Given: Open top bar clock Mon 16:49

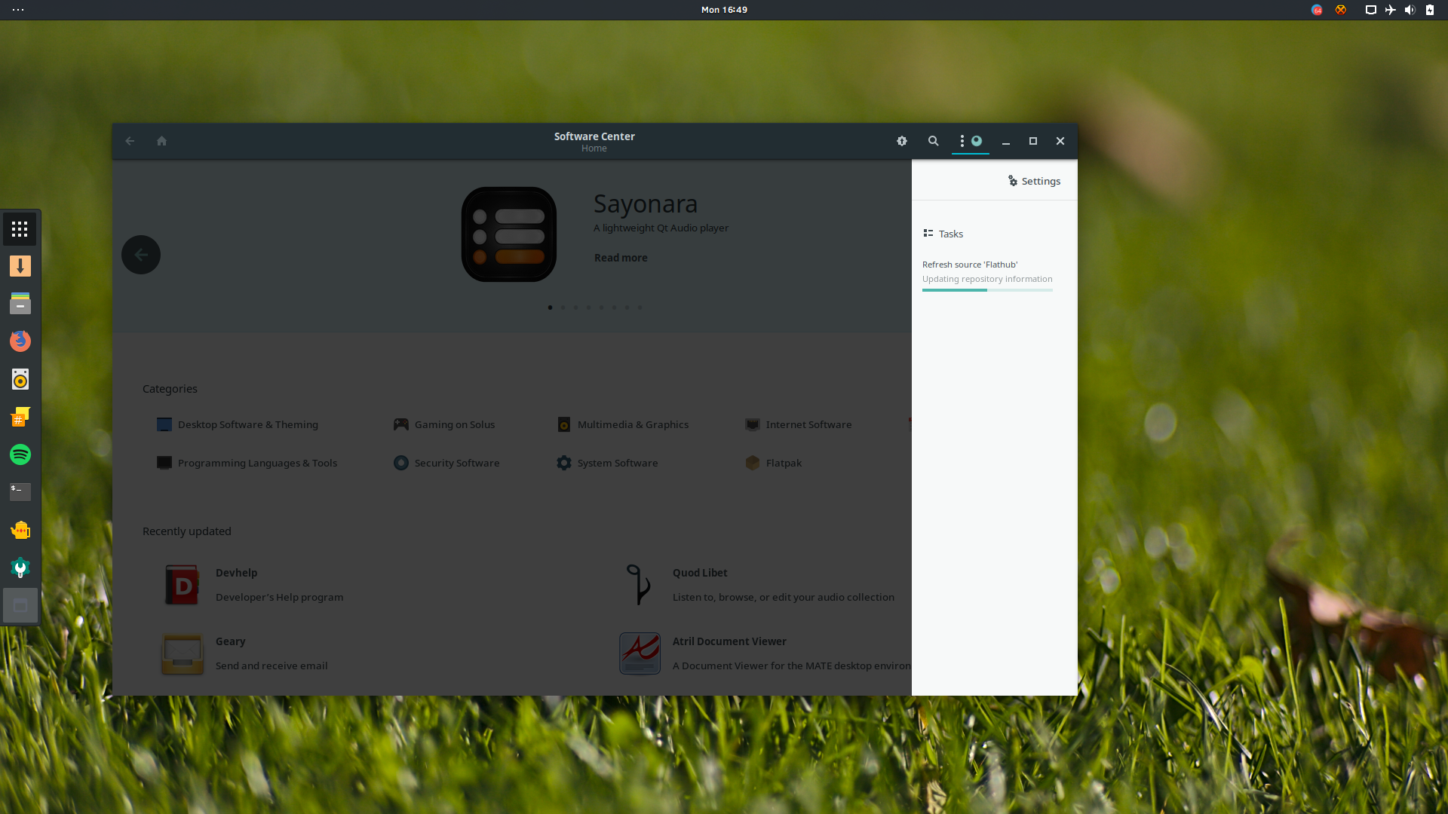Looking at the screenshot, I should pyautogui.click(x=724, y=10).
